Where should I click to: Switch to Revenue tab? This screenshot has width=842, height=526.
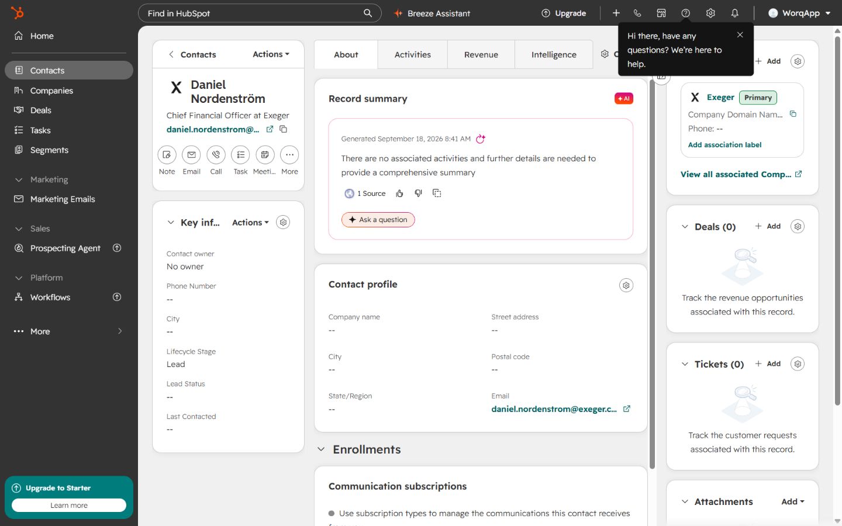481,54
